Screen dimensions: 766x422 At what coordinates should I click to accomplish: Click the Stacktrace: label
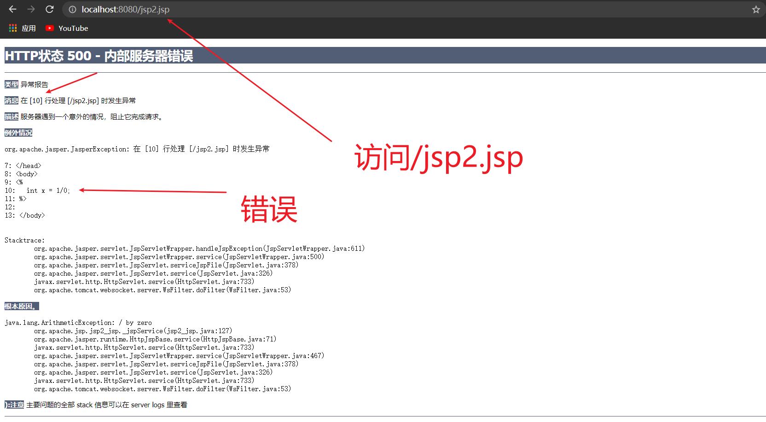25,240
